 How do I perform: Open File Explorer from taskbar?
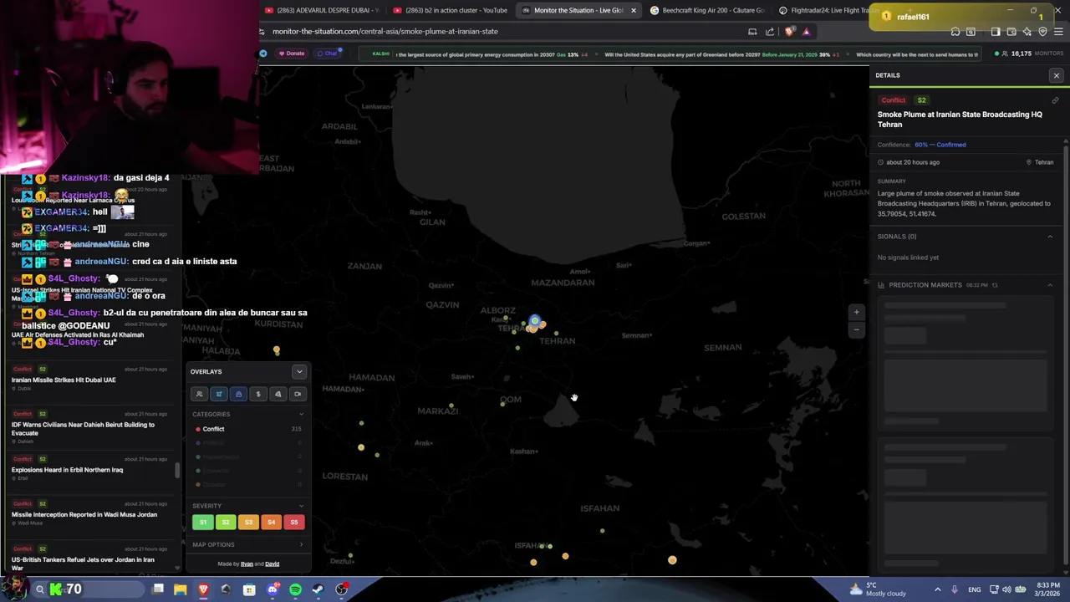[x=180, y=589]
